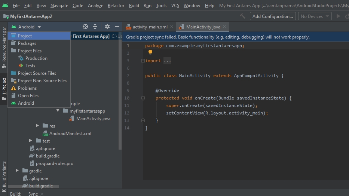Open Build Variants side panel
This screenshot has height=196, width=349.
tap(4, 174)
